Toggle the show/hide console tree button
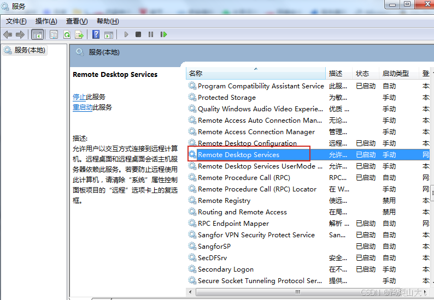This screenshot has width=434, height=300. (x=37, y=34)
